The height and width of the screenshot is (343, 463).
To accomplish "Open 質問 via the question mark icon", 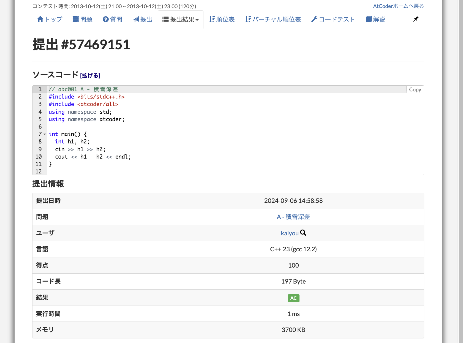I will point(106,19).
